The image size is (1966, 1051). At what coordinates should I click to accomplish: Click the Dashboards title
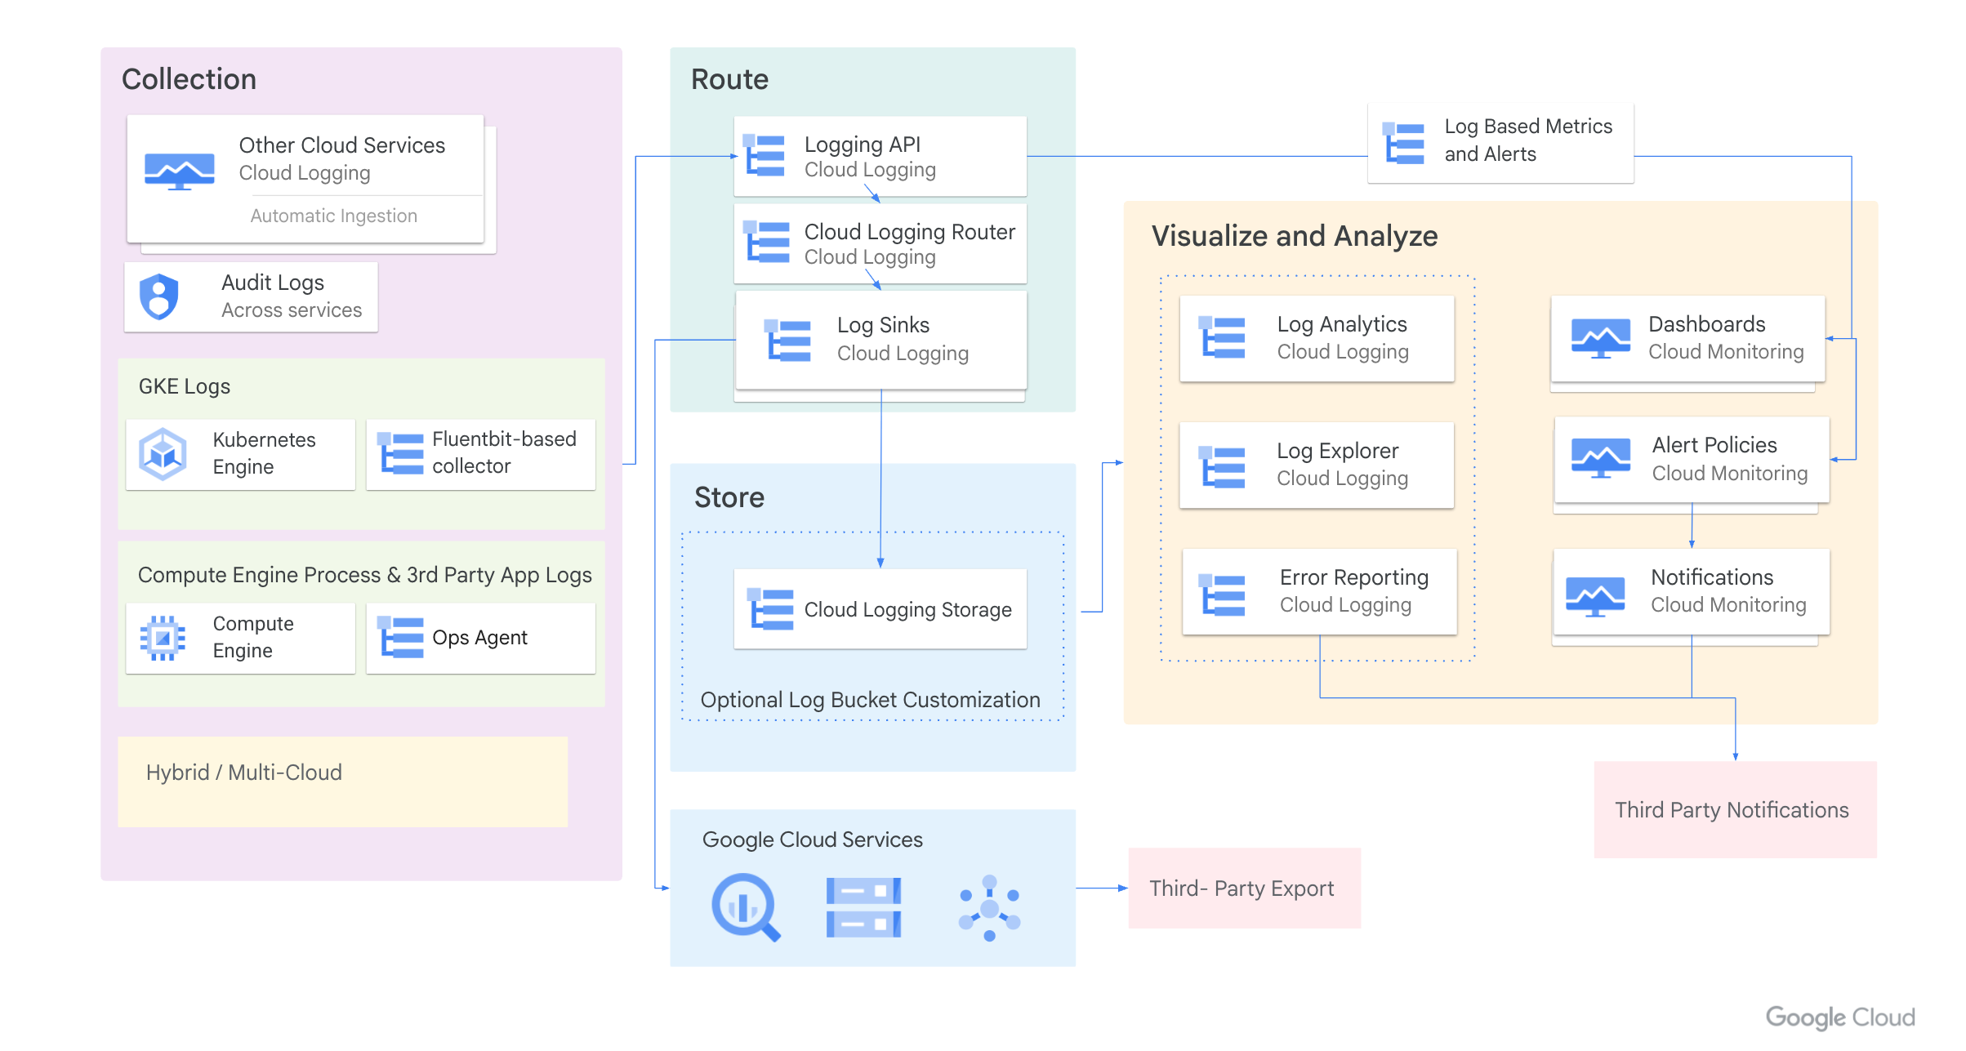(x=1706, y=324)
